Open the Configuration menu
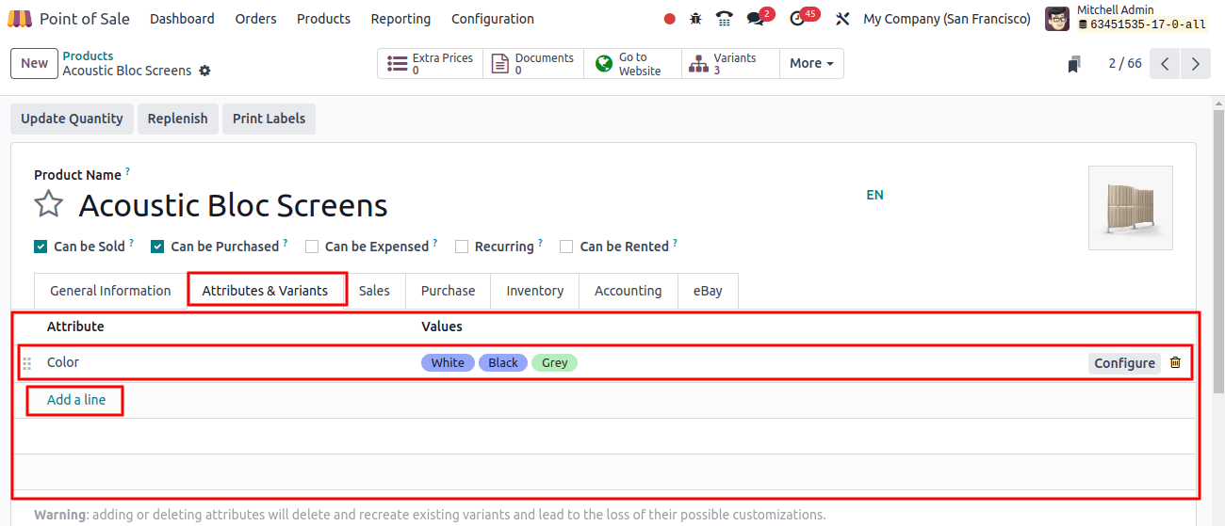The height and width of the screenshot is (526, 1225). pos(493,19)
